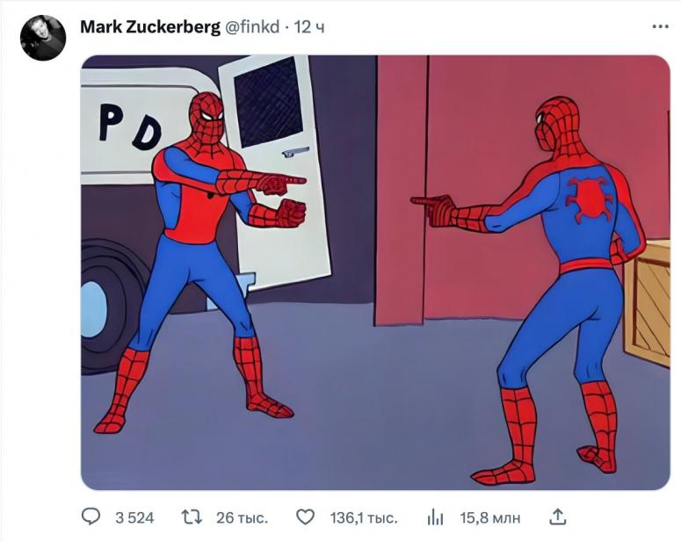Click the @finkd handle

(253, 27)
